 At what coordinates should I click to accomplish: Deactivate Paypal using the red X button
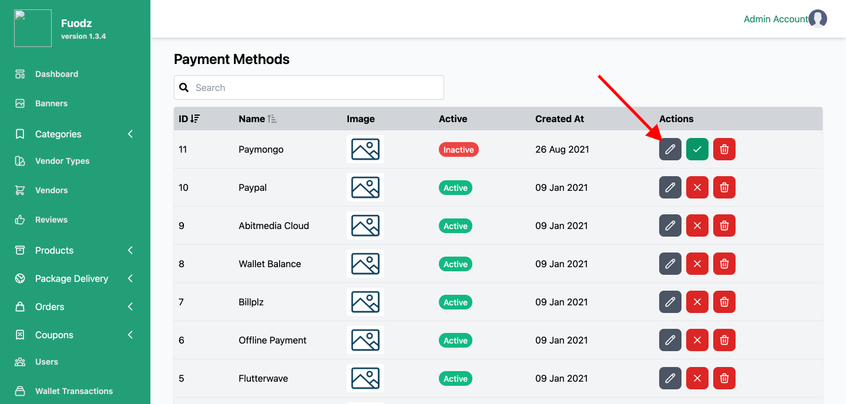pyautogui.click(x=697, y=188)
